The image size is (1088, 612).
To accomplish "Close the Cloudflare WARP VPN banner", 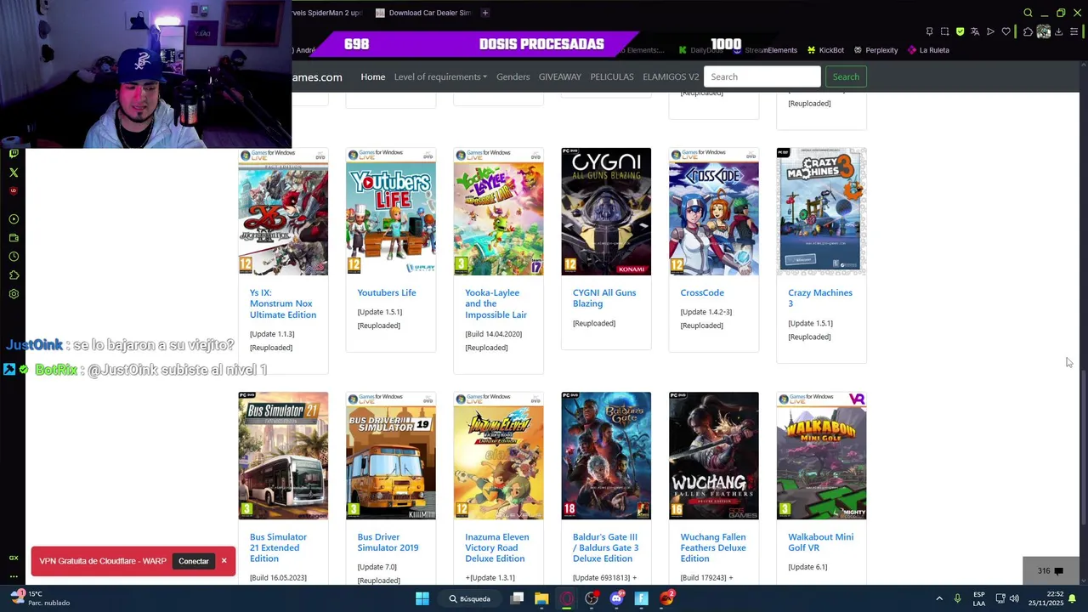I will pyautogui.click(x=224, y=561).
